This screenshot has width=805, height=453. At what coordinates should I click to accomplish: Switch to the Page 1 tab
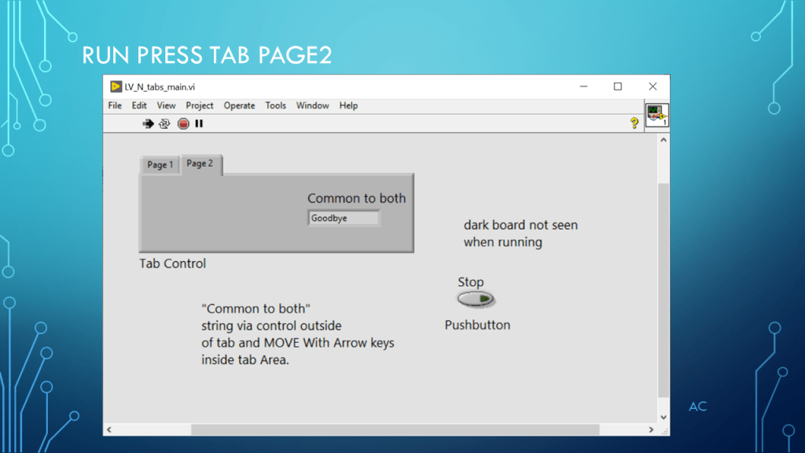pos(160,164)
